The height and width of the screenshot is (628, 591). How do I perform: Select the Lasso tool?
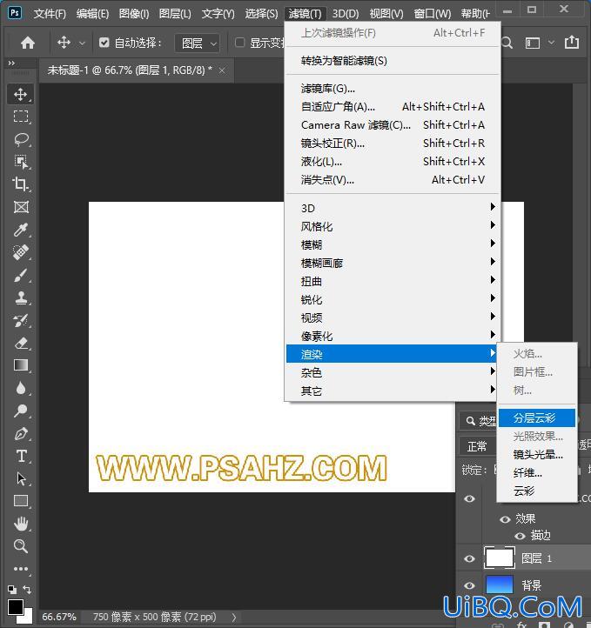tap(20, 139)
